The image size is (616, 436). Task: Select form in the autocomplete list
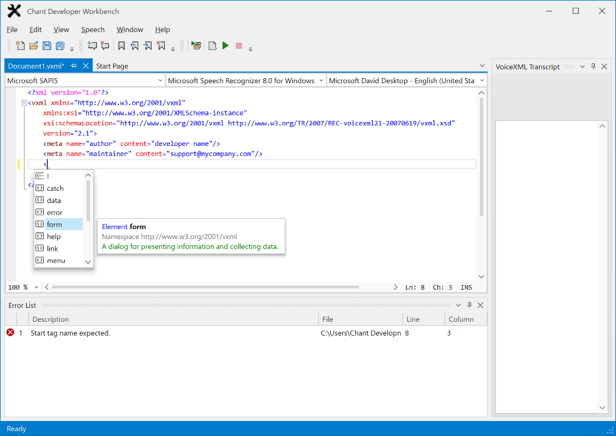point(59,224)
